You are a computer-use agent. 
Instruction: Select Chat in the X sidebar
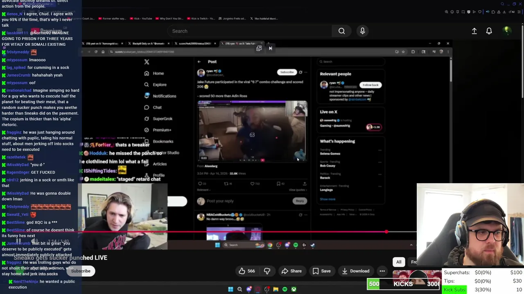pos(153,107)
